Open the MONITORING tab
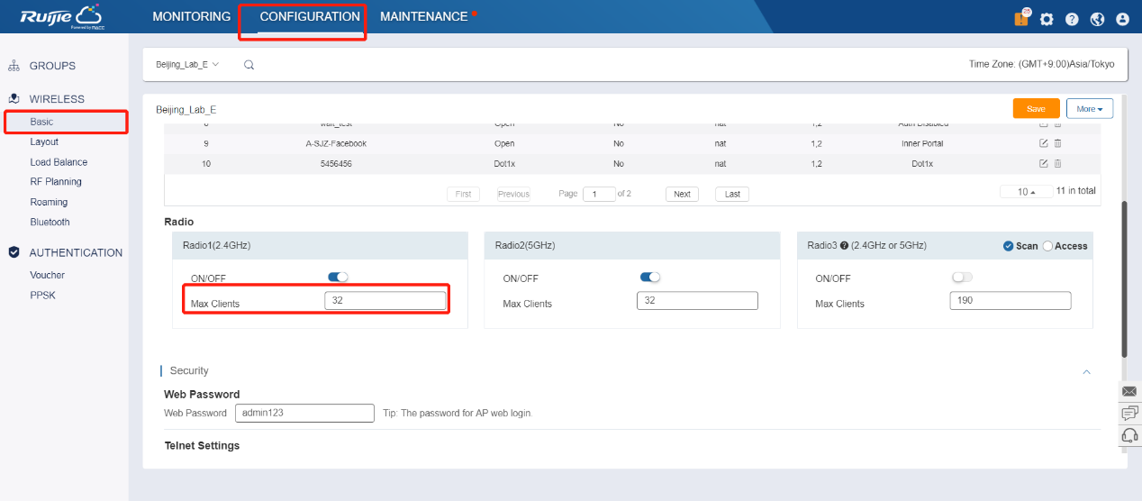This screenshot has width=1142, height=501. (192, 16)
